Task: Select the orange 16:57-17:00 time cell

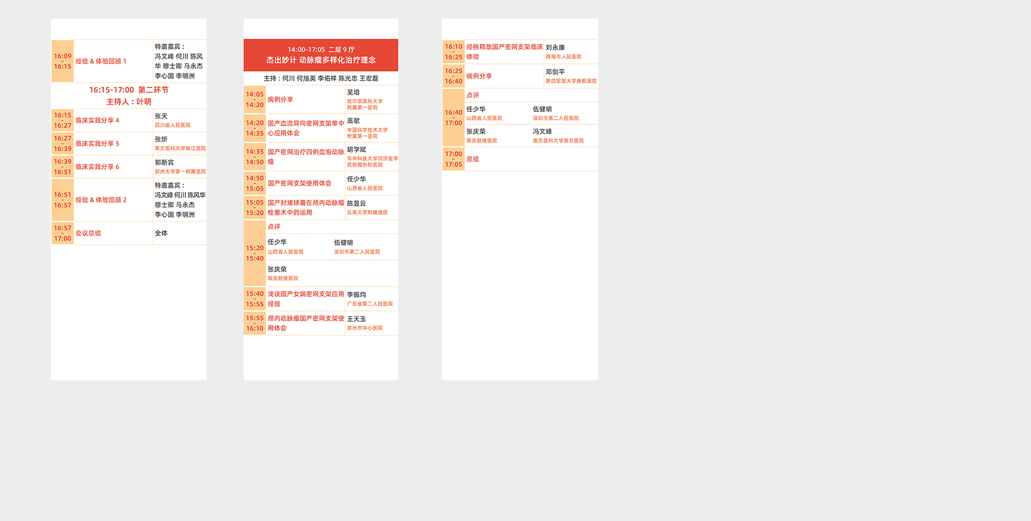Action: [62, 233]
